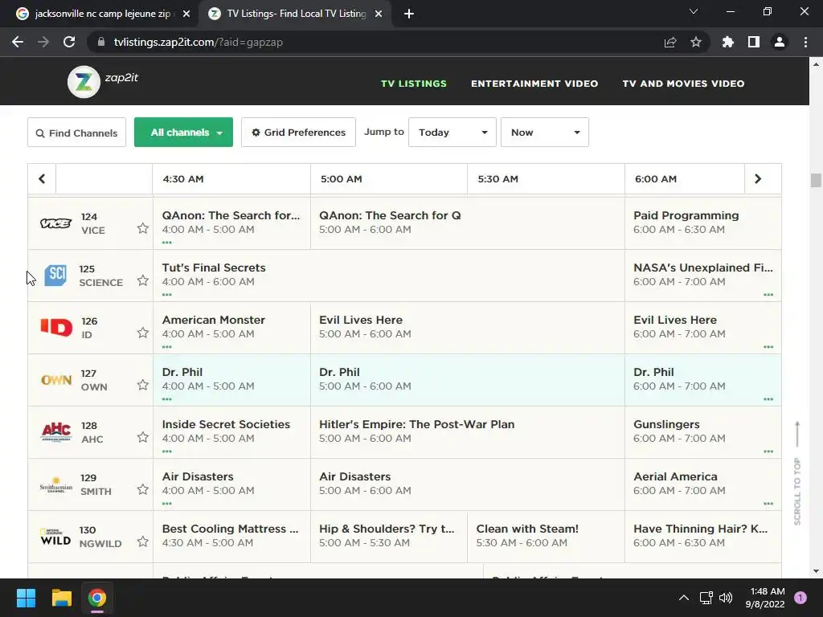Open notification center badge

pyautogui.click(x=800, y=598)
